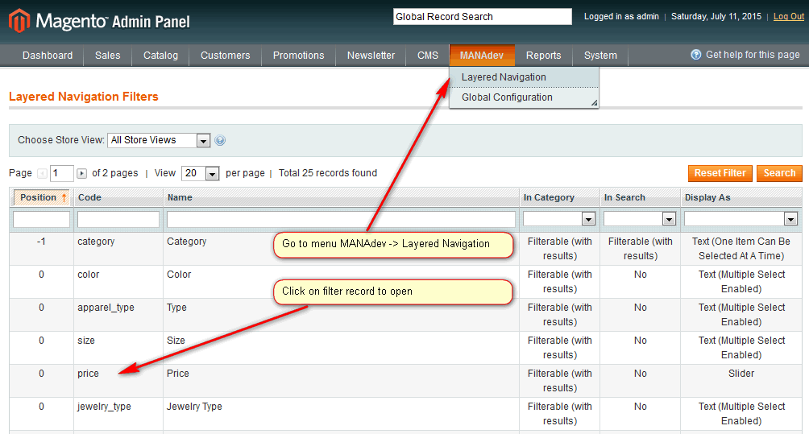Screen dimensions: 809x434
Task: Sort the table by the Code column
Action: [x=89, y=197]
